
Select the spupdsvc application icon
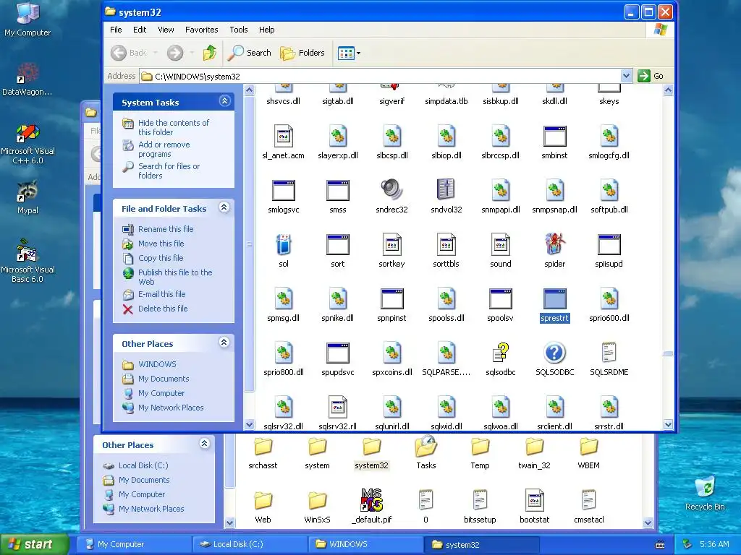tap(338, 353)
